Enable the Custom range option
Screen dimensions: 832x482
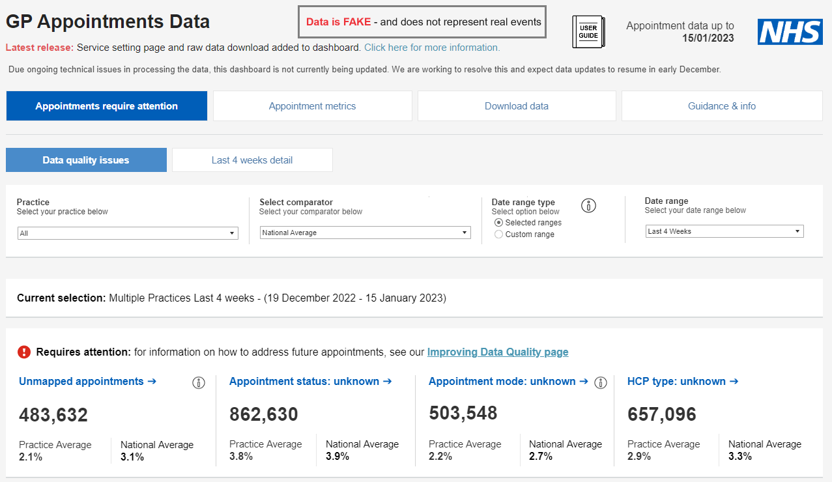498,234
